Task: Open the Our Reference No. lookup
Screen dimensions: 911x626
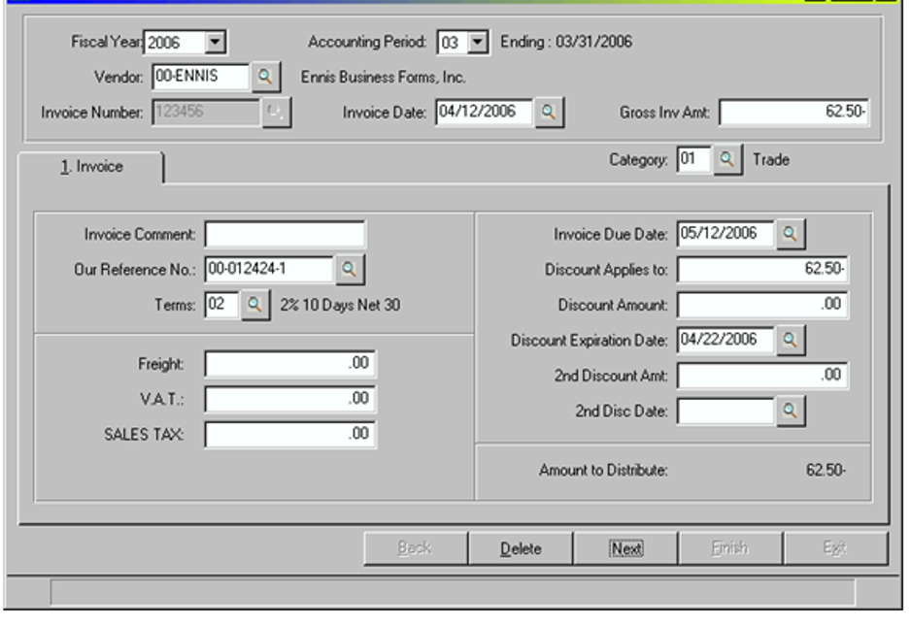Action: coord(350,270)
